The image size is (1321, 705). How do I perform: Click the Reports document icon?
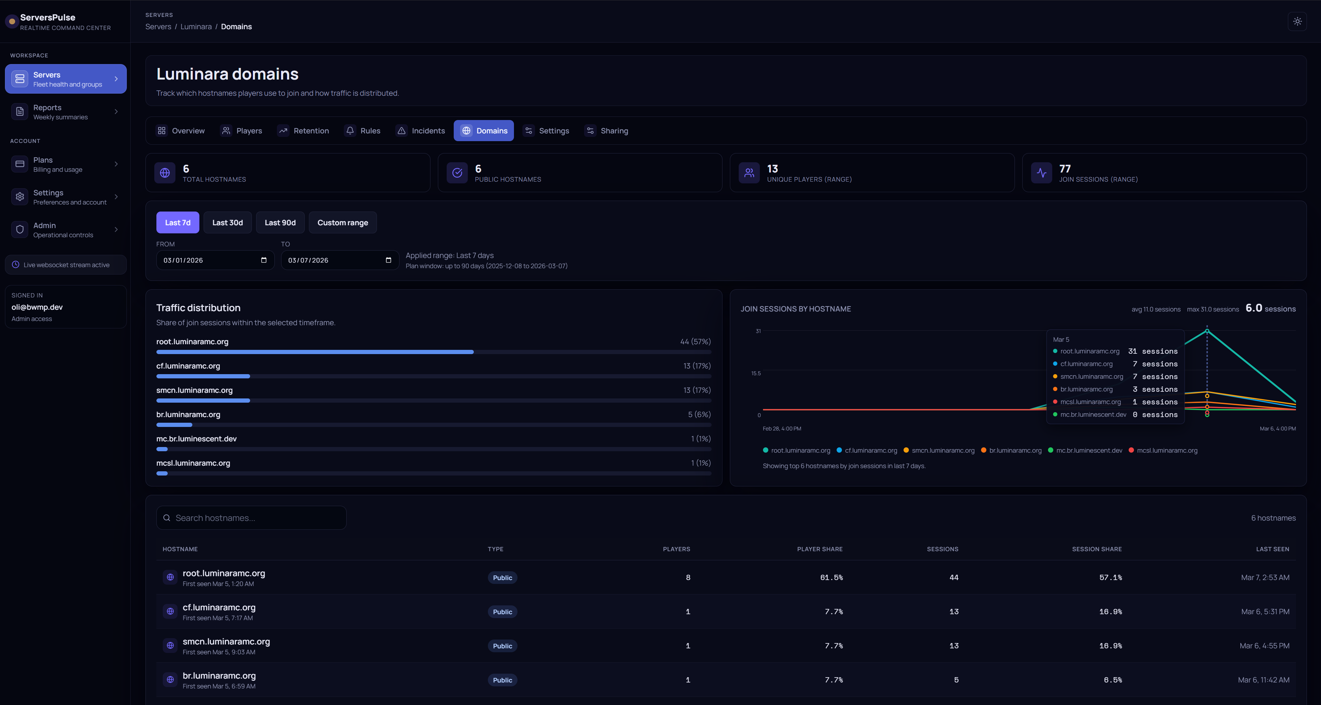[x=20, y=112]
